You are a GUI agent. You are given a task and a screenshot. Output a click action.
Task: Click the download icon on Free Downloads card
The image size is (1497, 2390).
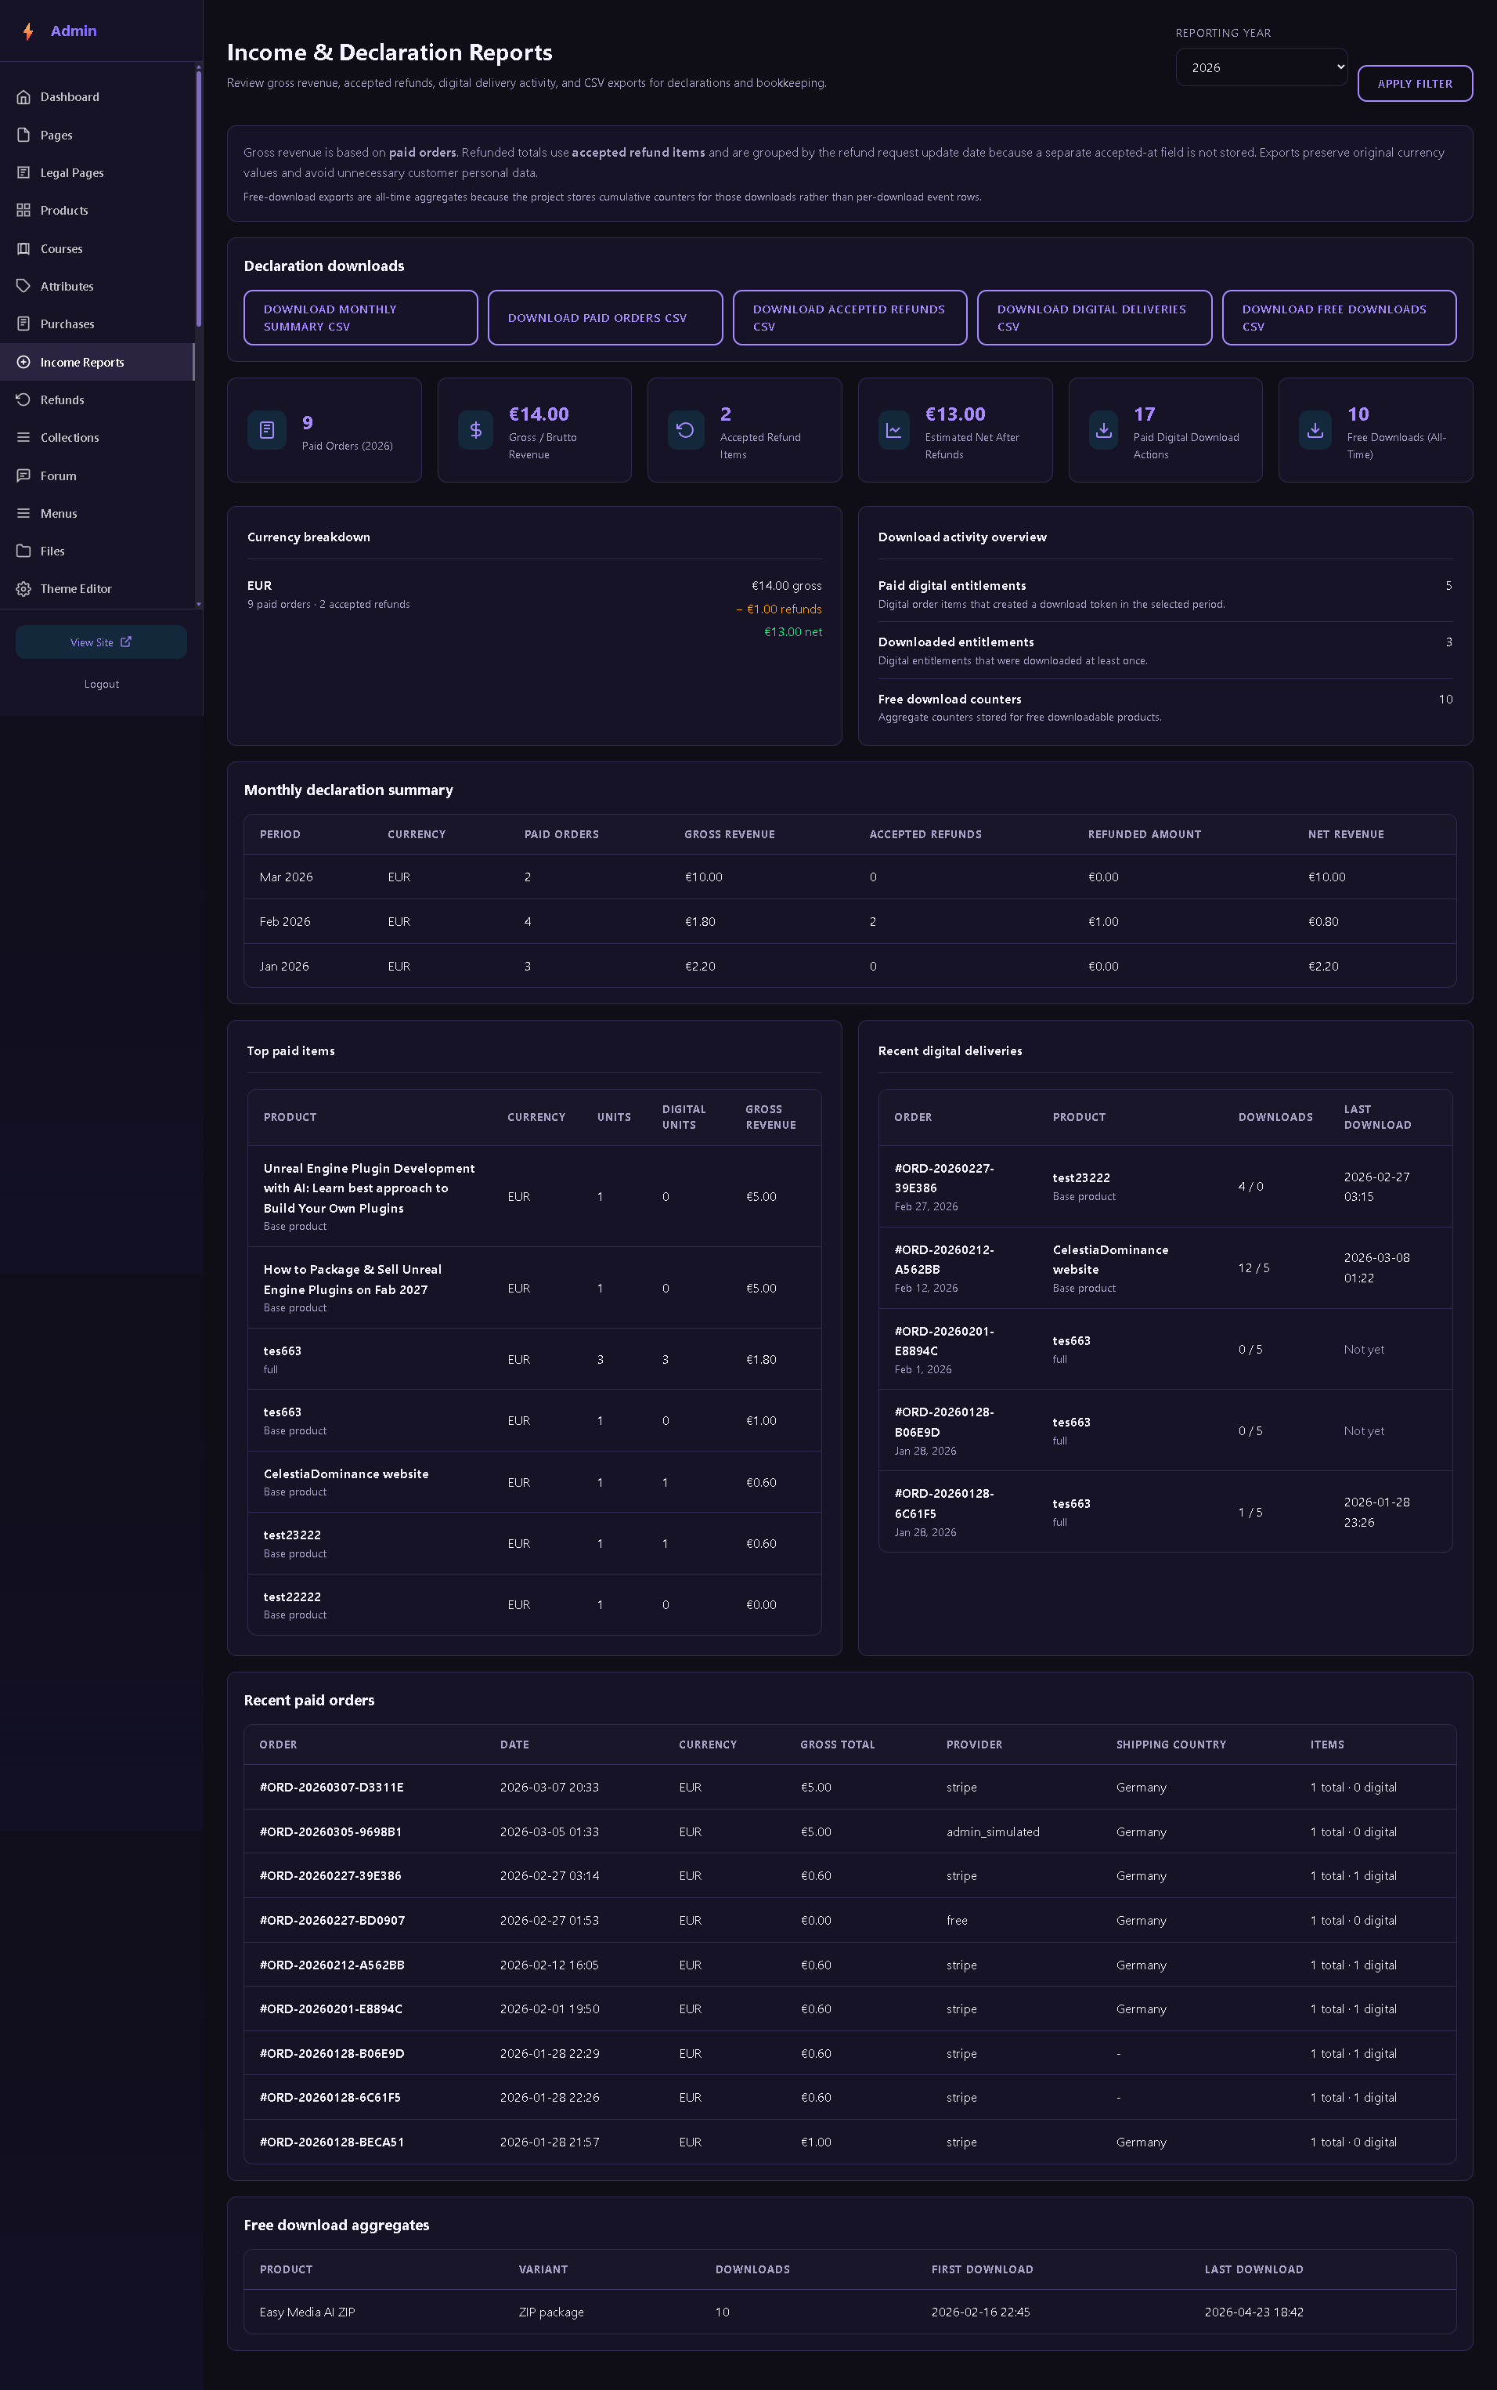[1315, 430]
